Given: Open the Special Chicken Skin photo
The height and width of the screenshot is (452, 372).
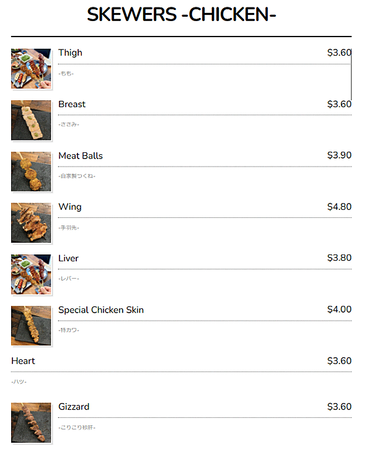Looking at the screenshot, I should point(31,326).
